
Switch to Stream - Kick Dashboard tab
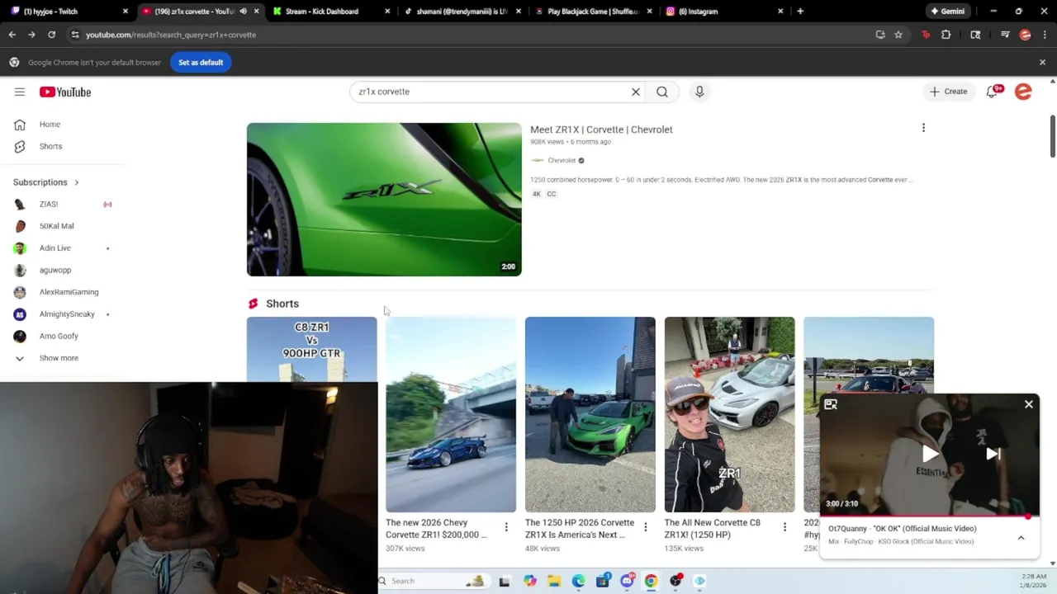(330, 12)
